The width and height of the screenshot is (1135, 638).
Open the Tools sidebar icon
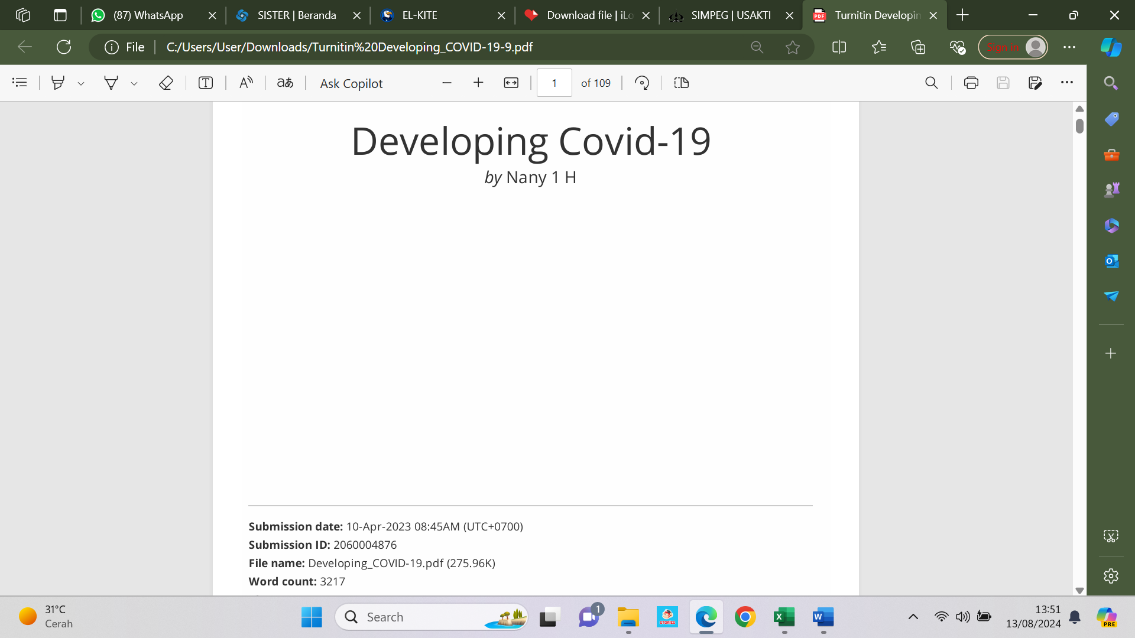1111,155
